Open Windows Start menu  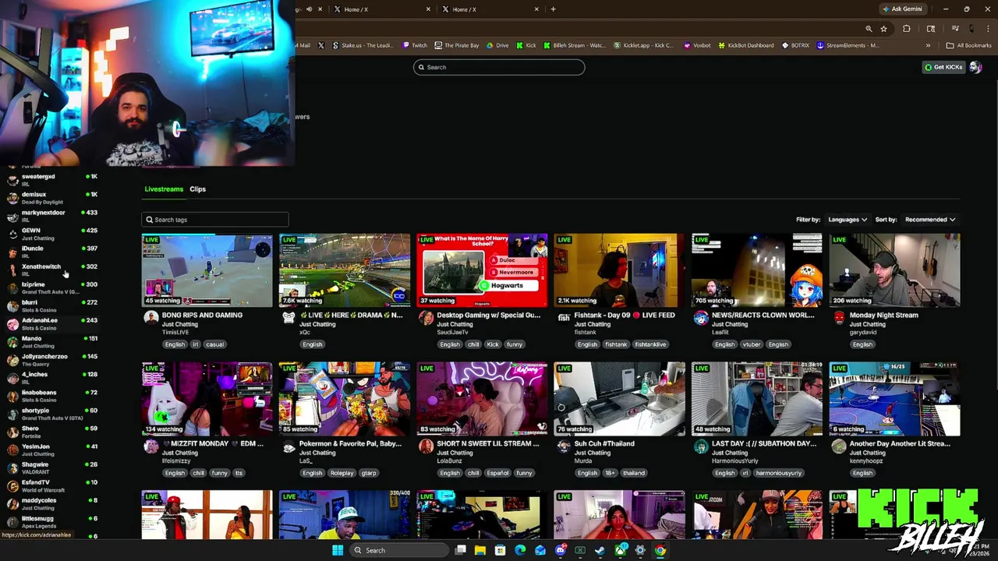[x=338, y=550]
